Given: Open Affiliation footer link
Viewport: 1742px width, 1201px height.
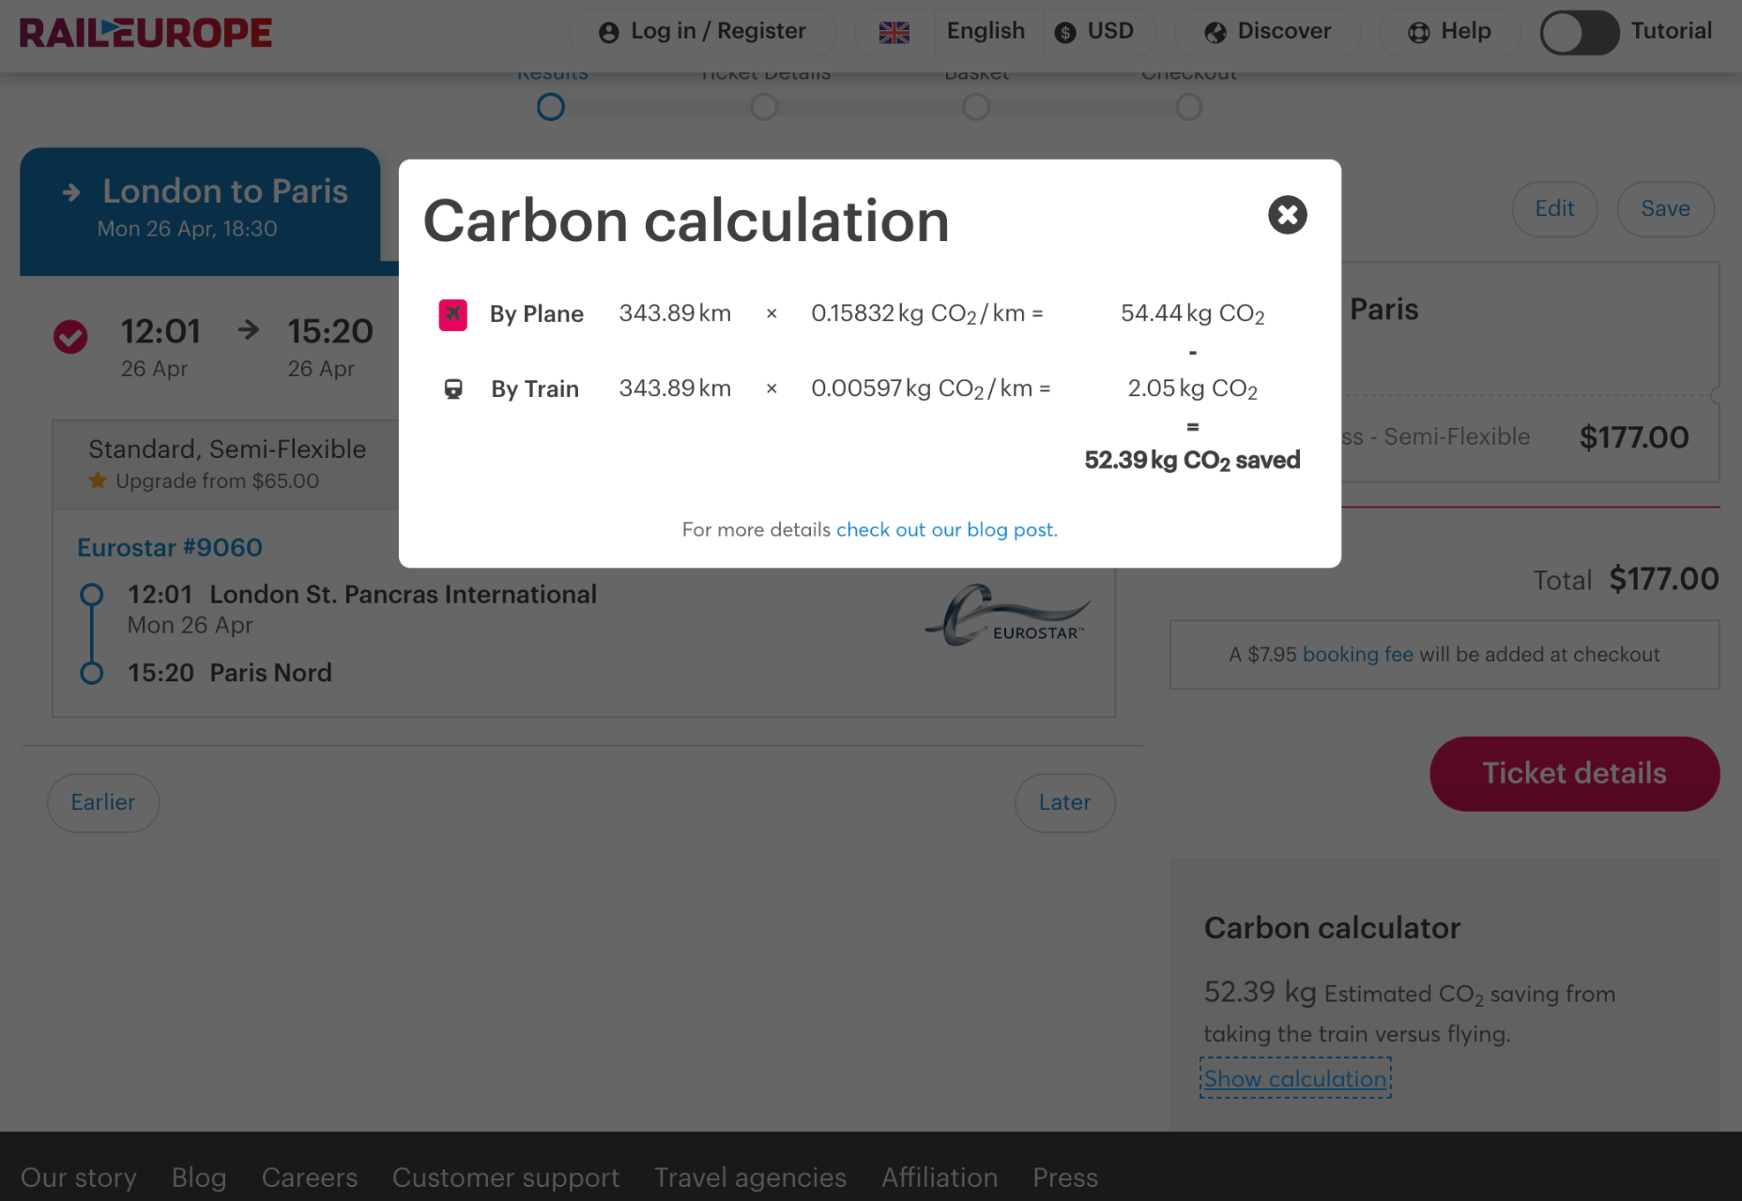Looking at the screenshot, I should coord(940,1177).
